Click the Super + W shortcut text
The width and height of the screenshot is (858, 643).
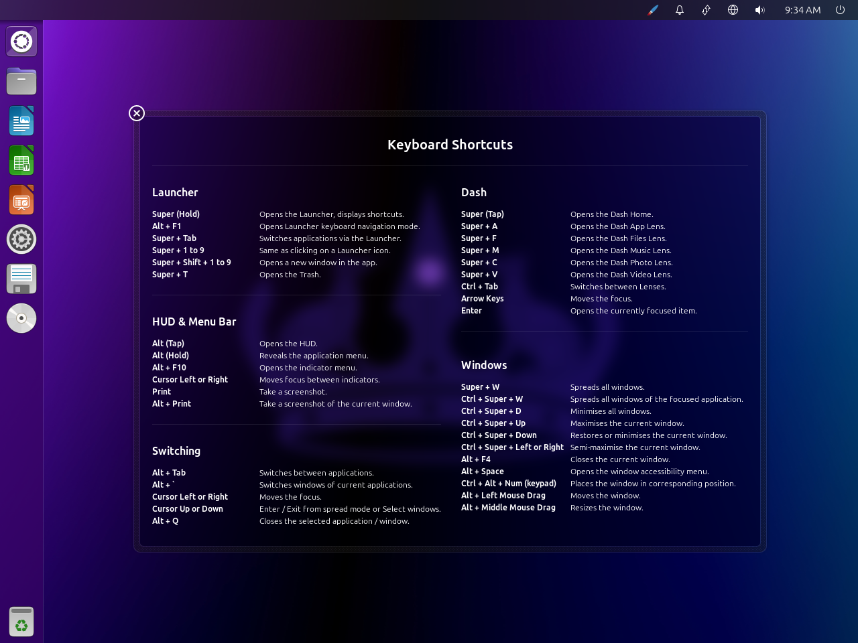[x=480, y=387]
